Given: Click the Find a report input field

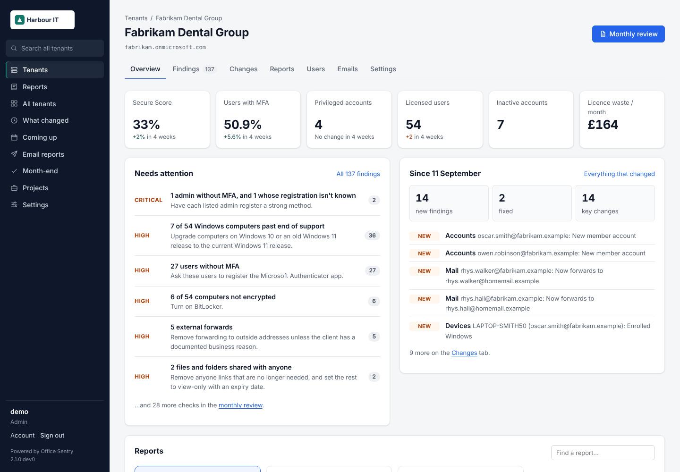Looking at the screenshot, I should (603, 453).
